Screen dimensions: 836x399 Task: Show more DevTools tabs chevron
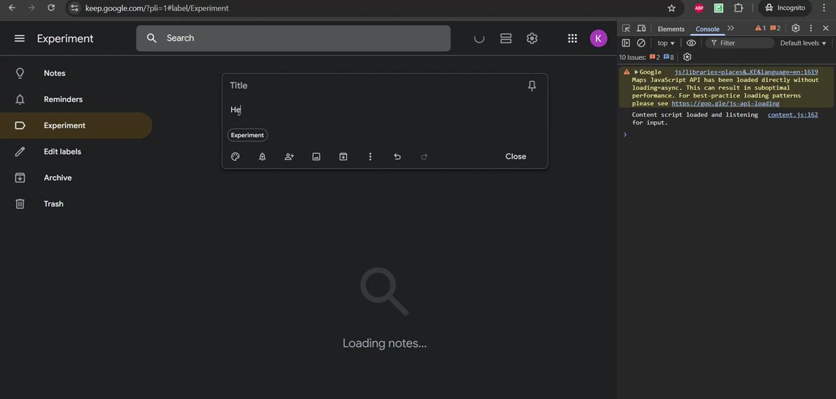tap(730, 29)
